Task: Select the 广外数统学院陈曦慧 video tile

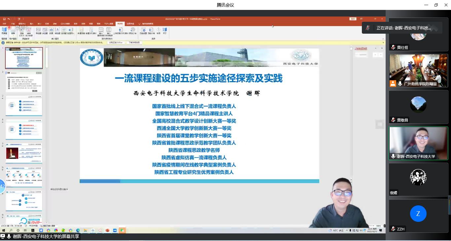Action: coord(418,71)
